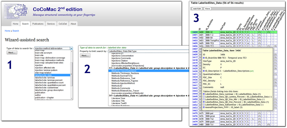
Task: Select 'Methods.InjectionMethod' property
Action: 123,83
